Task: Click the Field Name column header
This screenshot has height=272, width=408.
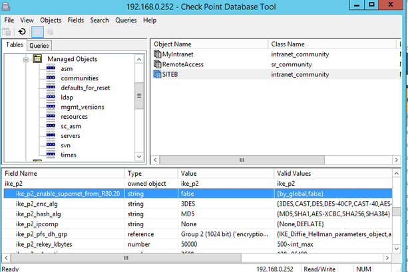Action: [20, 173]
